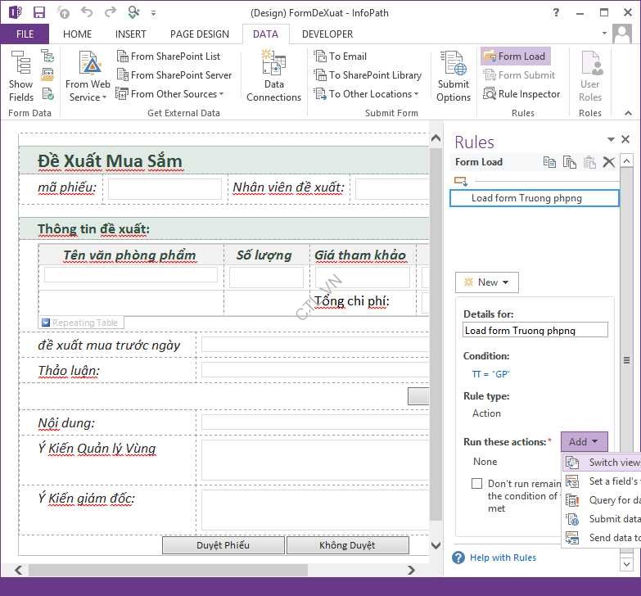Viewport: 641px width, 596px height.
Task: Toggle the Don't run remaining rules checkbox
Action: 476,484
